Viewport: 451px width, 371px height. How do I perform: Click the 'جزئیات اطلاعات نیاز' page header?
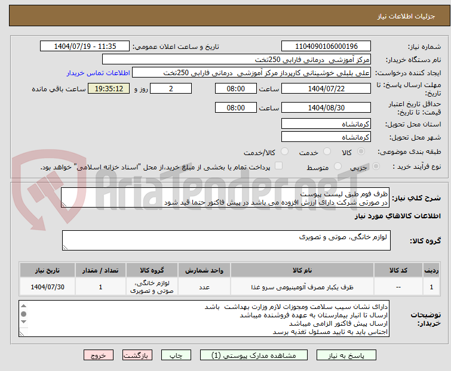tap(406, 16)
